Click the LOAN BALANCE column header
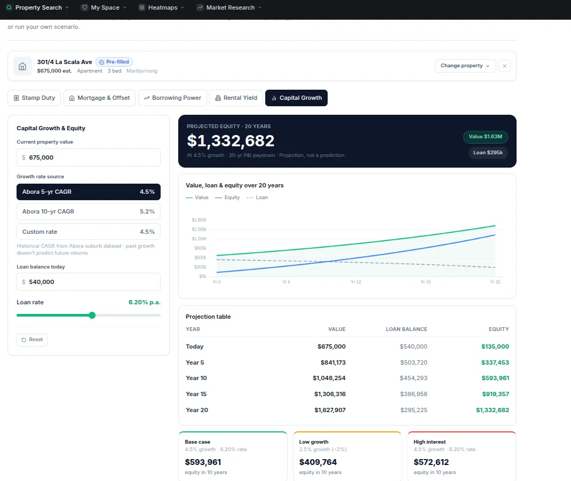The height and width of the screenshot is (481, 571). [407, 329]
